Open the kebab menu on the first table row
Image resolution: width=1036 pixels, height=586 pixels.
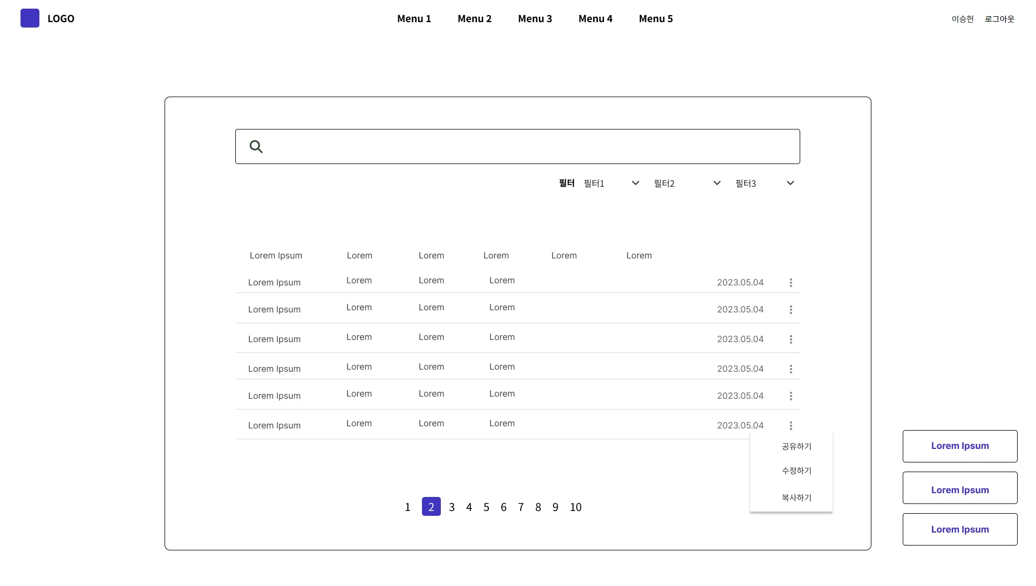791,282
